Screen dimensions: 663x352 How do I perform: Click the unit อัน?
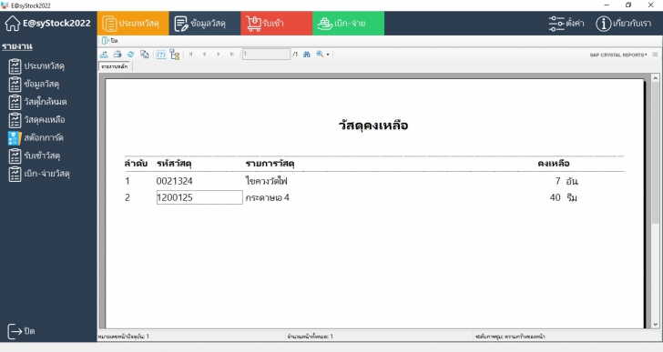[572, 182]
